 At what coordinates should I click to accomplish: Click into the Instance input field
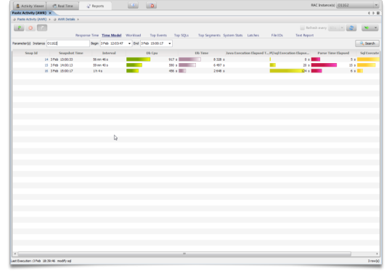[68, 43]
